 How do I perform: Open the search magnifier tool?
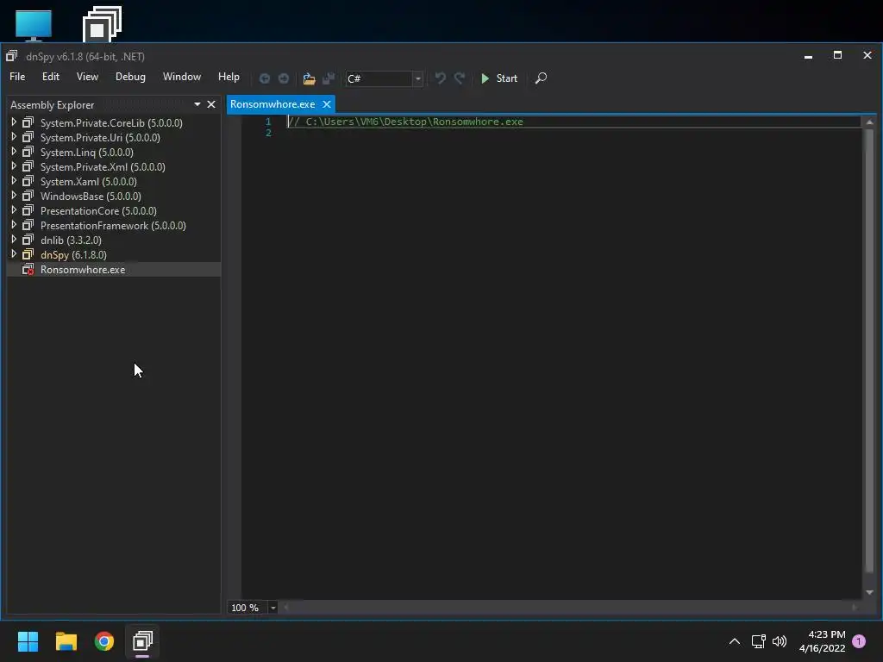pos(541,78)
